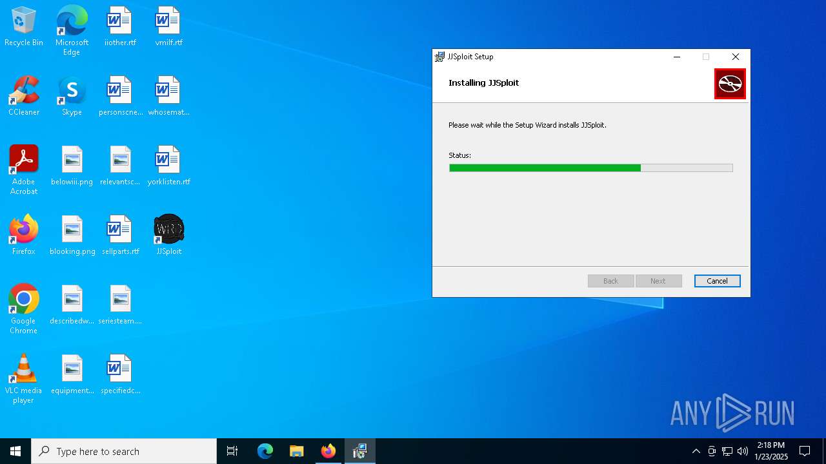Click the disabled Back button
The image size is (826, 464).
click(610, 281)
